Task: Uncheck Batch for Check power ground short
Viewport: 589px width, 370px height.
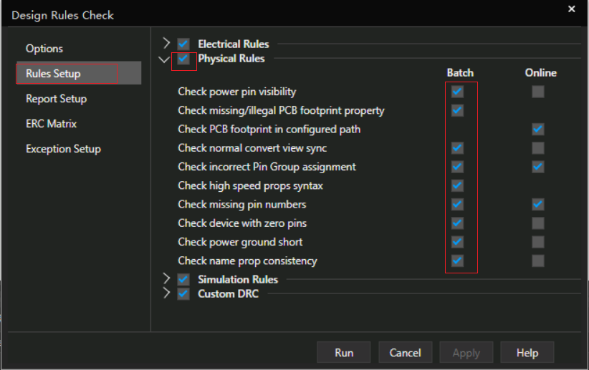Action: click(457, 242)
